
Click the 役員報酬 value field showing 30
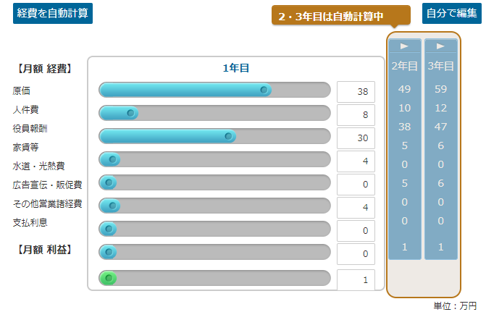click(356, 138)
